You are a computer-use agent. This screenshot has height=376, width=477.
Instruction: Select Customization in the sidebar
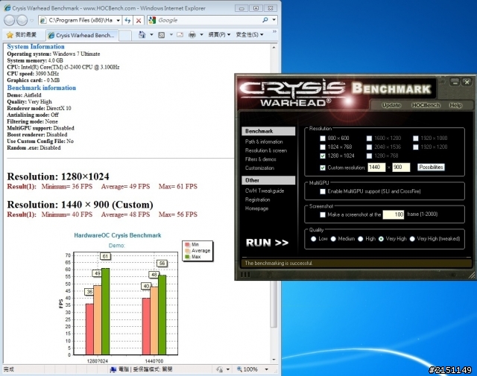point(259,168)
